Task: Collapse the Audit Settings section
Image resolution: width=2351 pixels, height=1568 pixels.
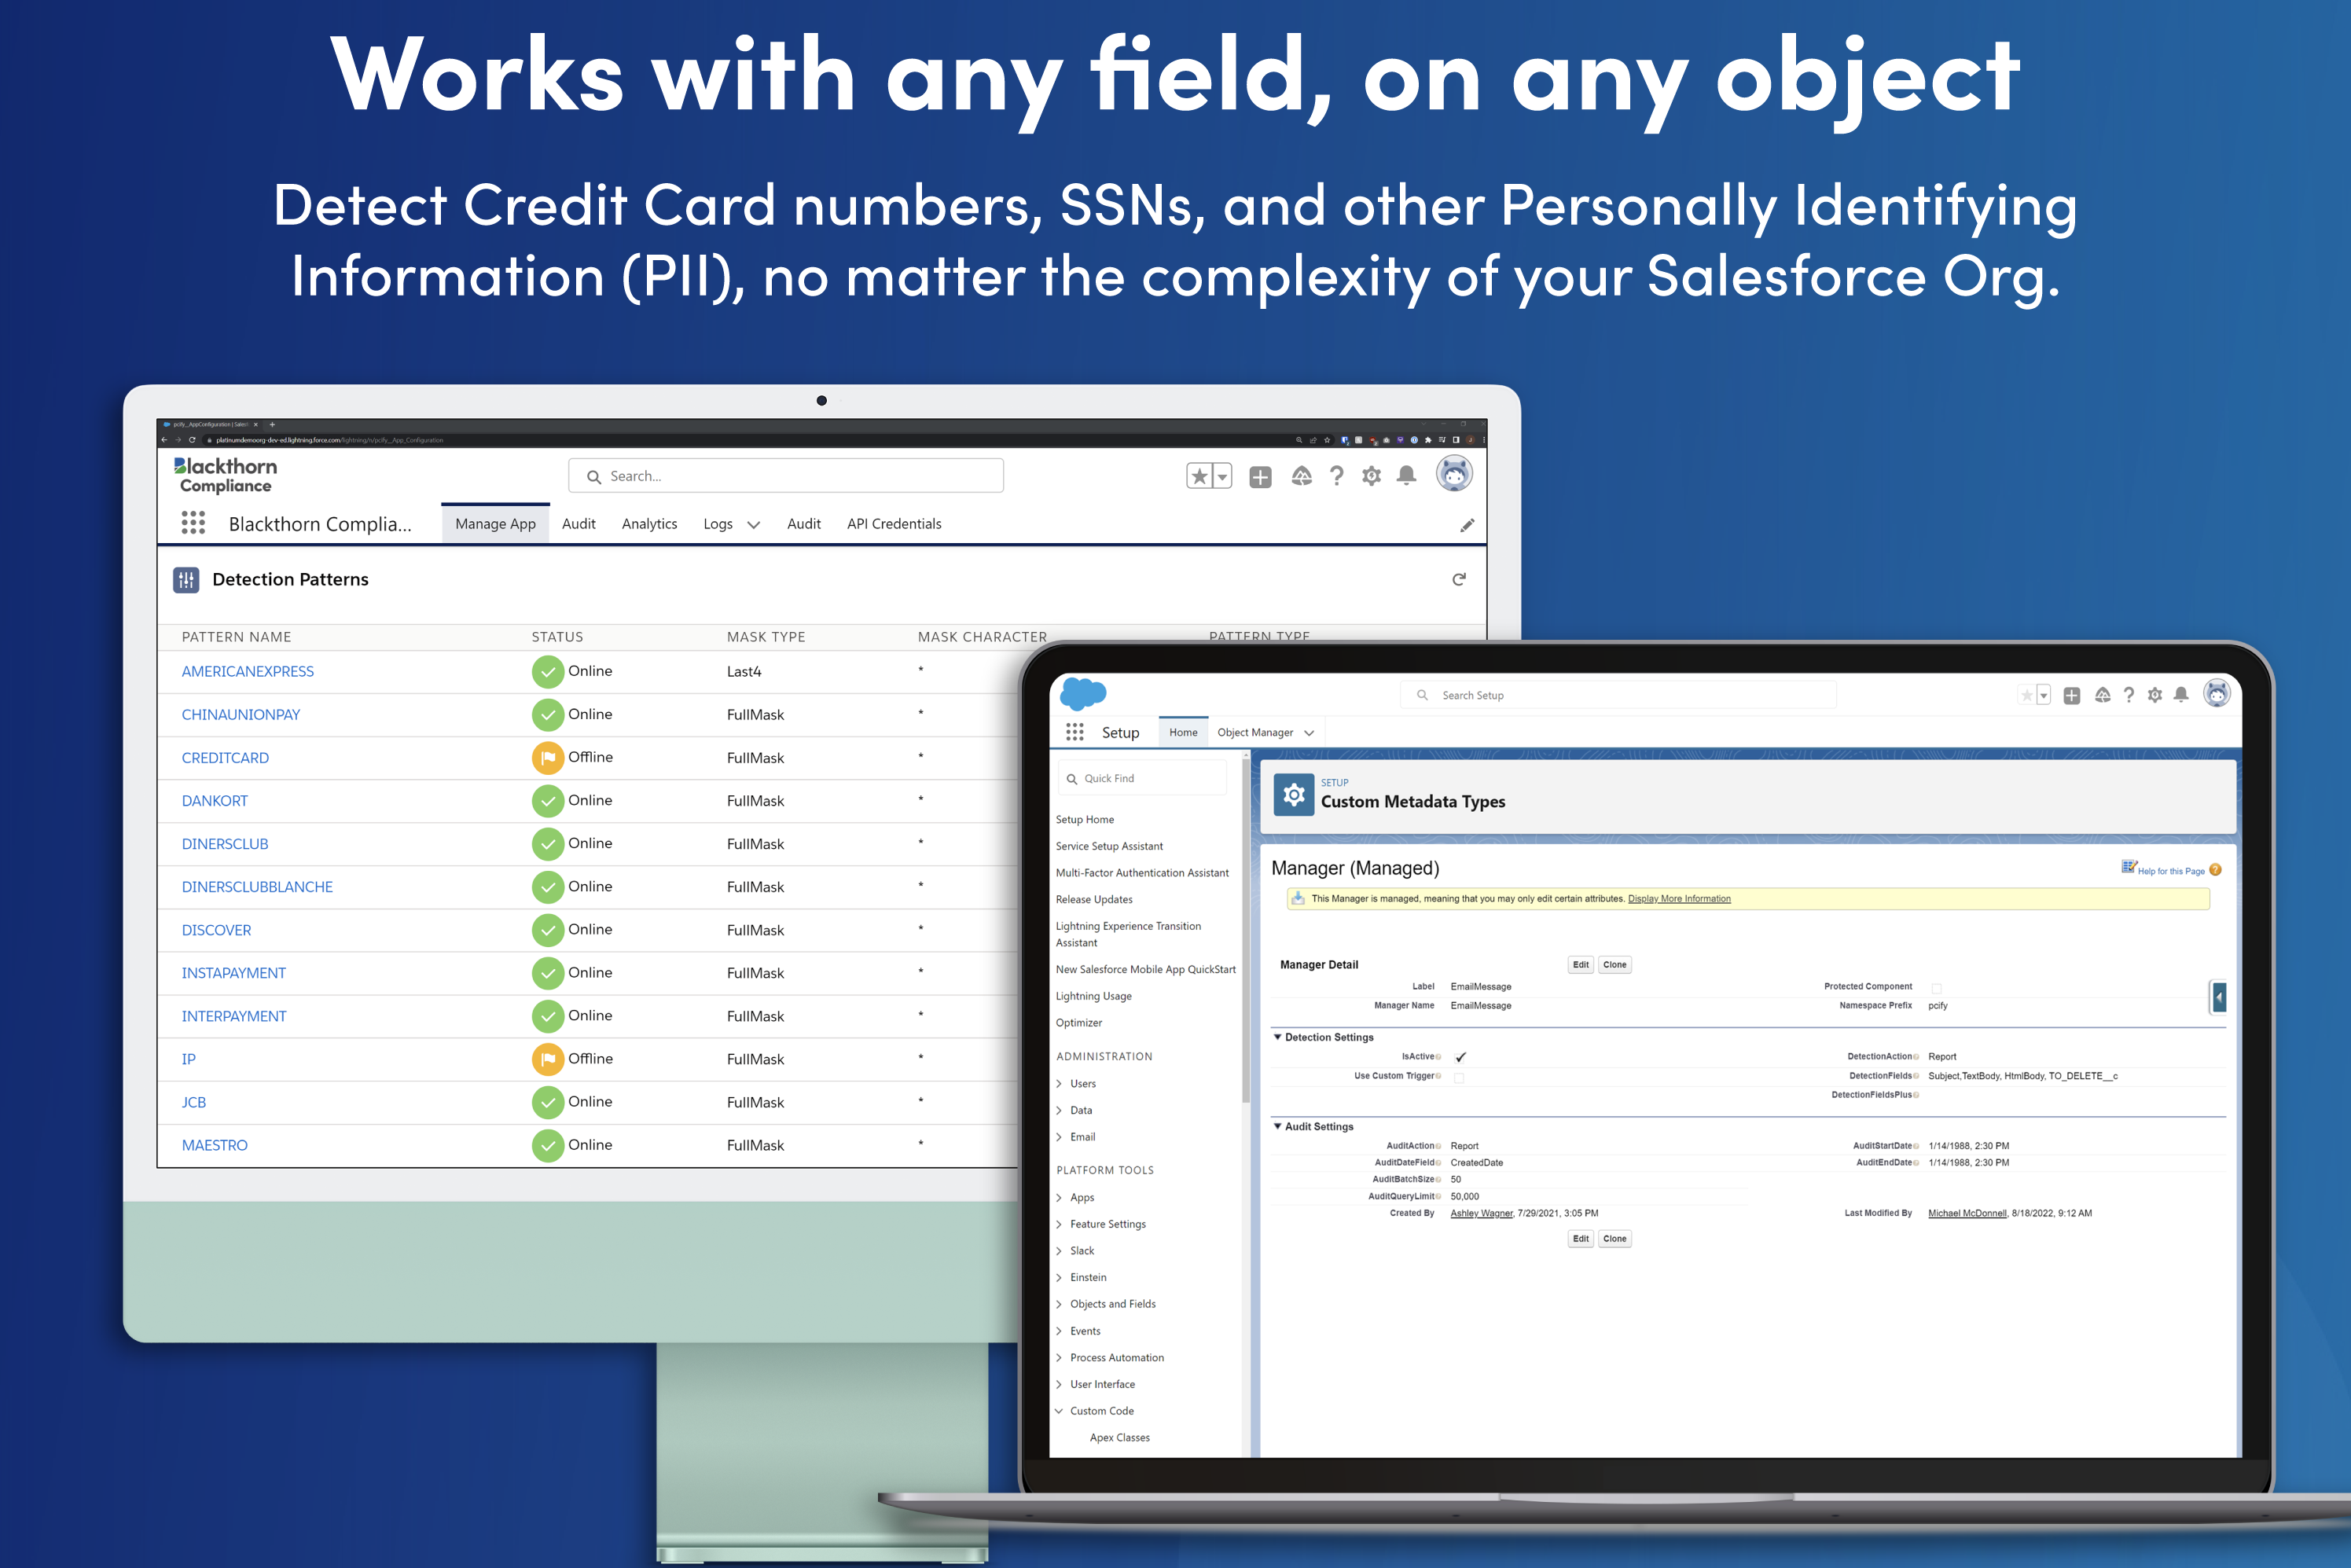Action: pos(1277,1126)
